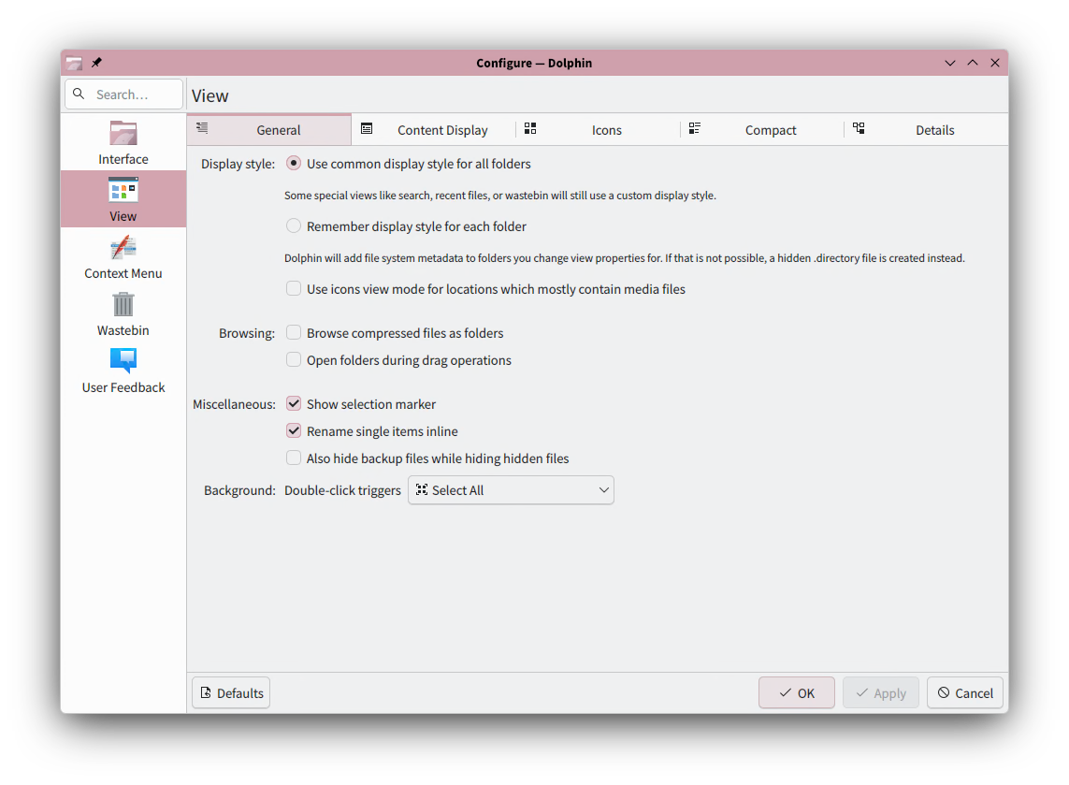Click the Background label
Viewport: 1069px width, 785px height.
point(239,490)
